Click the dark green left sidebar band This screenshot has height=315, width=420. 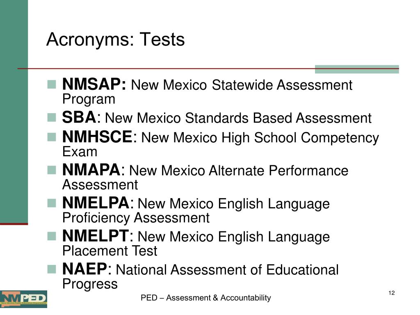pos(14,112)
